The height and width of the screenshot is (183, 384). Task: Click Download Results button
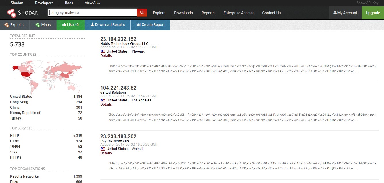pos(108,25)
